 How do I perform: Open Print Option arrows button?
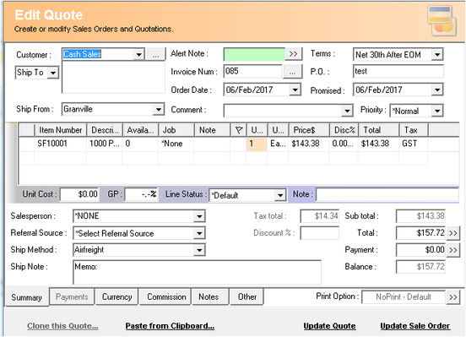tap(453, 297)
